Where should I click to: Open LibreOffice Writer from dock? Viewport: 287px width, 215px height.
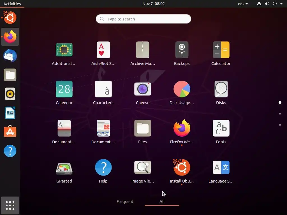[x=10, y=113]
